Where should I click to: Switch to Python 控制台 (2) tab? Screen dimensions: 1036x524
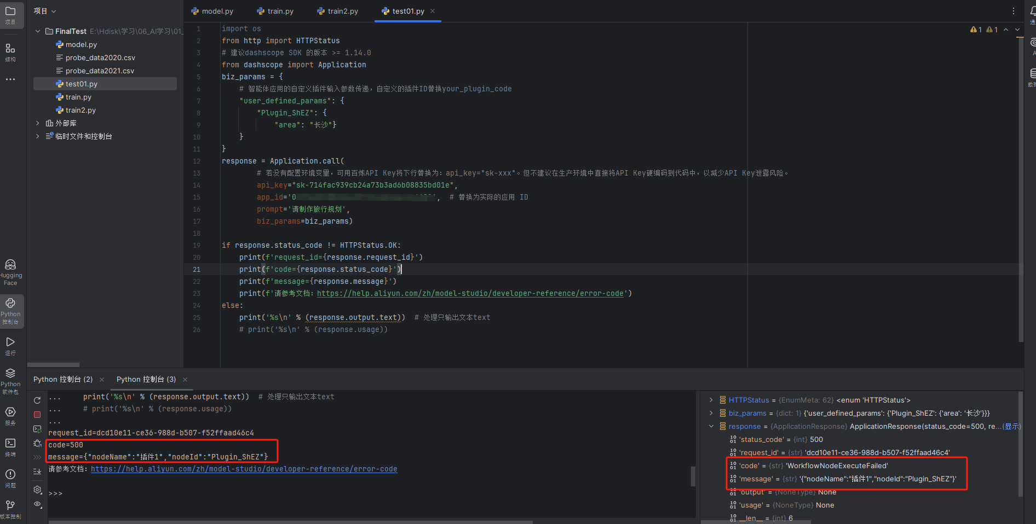pos(63,379)
